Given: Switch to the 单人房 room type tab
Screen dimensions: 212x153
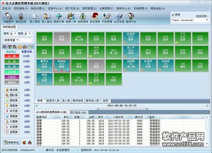Looking at the screenshot, I should point(66,101).
